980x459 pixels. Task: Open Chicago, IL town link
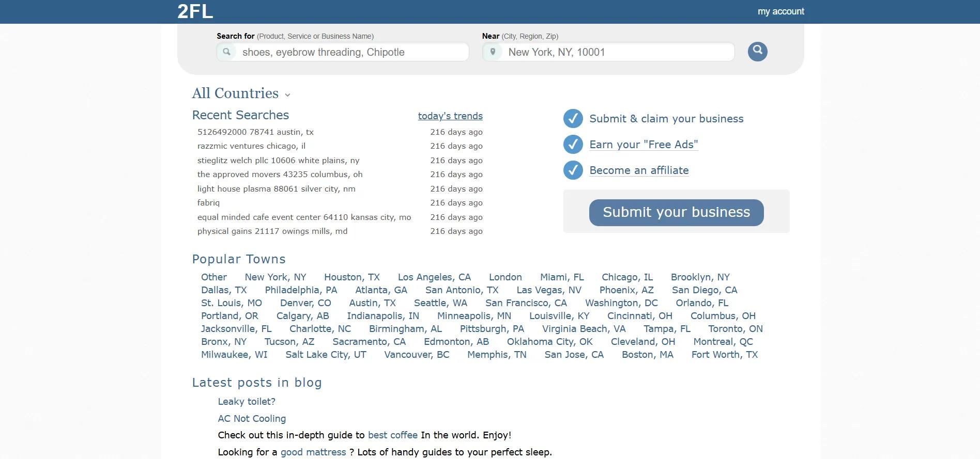point(627,277)
